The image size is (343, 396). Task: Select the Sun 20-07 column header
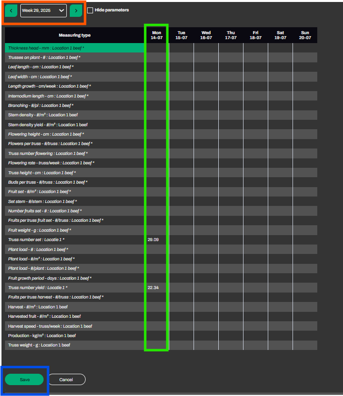tap(305, 35)
